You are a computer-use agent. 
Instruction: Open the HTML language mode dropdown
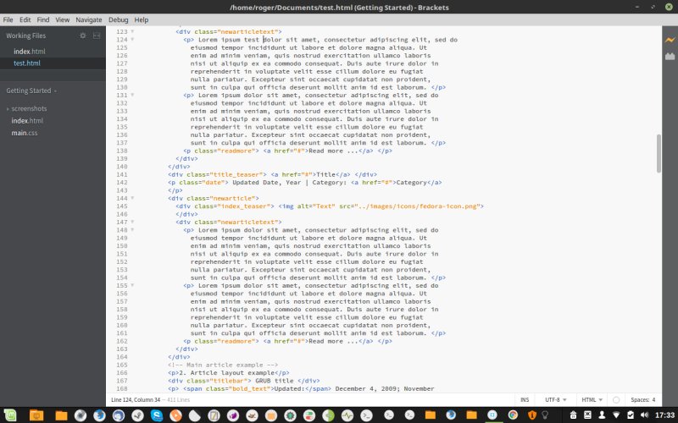click(591, 399)
